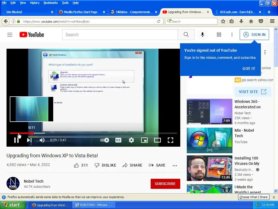Image resolution: width=278 pixels, height=209 pixels.
Task: Go to YouTube home via logo
Action: tap(32, 35)
